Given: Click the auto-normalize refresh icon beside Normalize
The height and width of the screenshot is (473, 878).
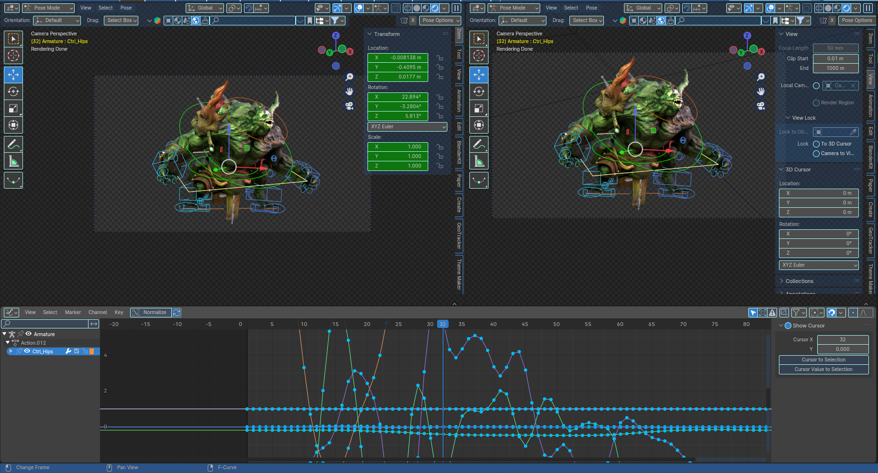Looking at the screenshot, I should click(177, 313).
